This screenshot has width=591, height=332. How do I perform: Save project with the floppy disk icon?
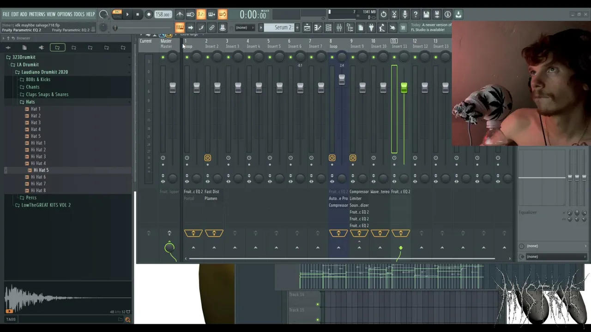click(426, 14)
